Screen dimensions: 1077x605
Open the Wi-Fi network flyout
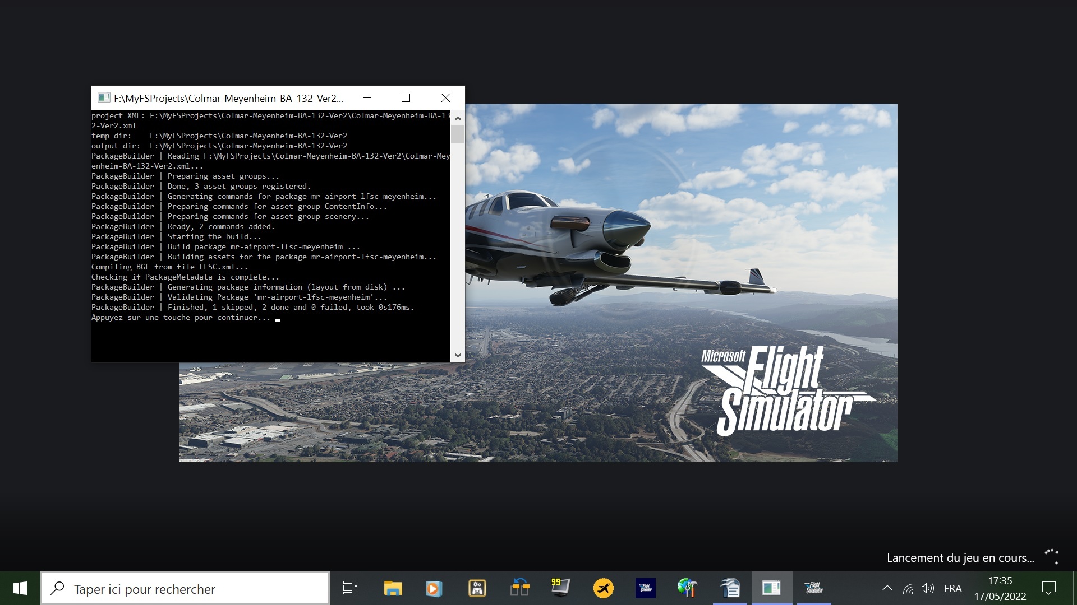(x=908, y=588)
